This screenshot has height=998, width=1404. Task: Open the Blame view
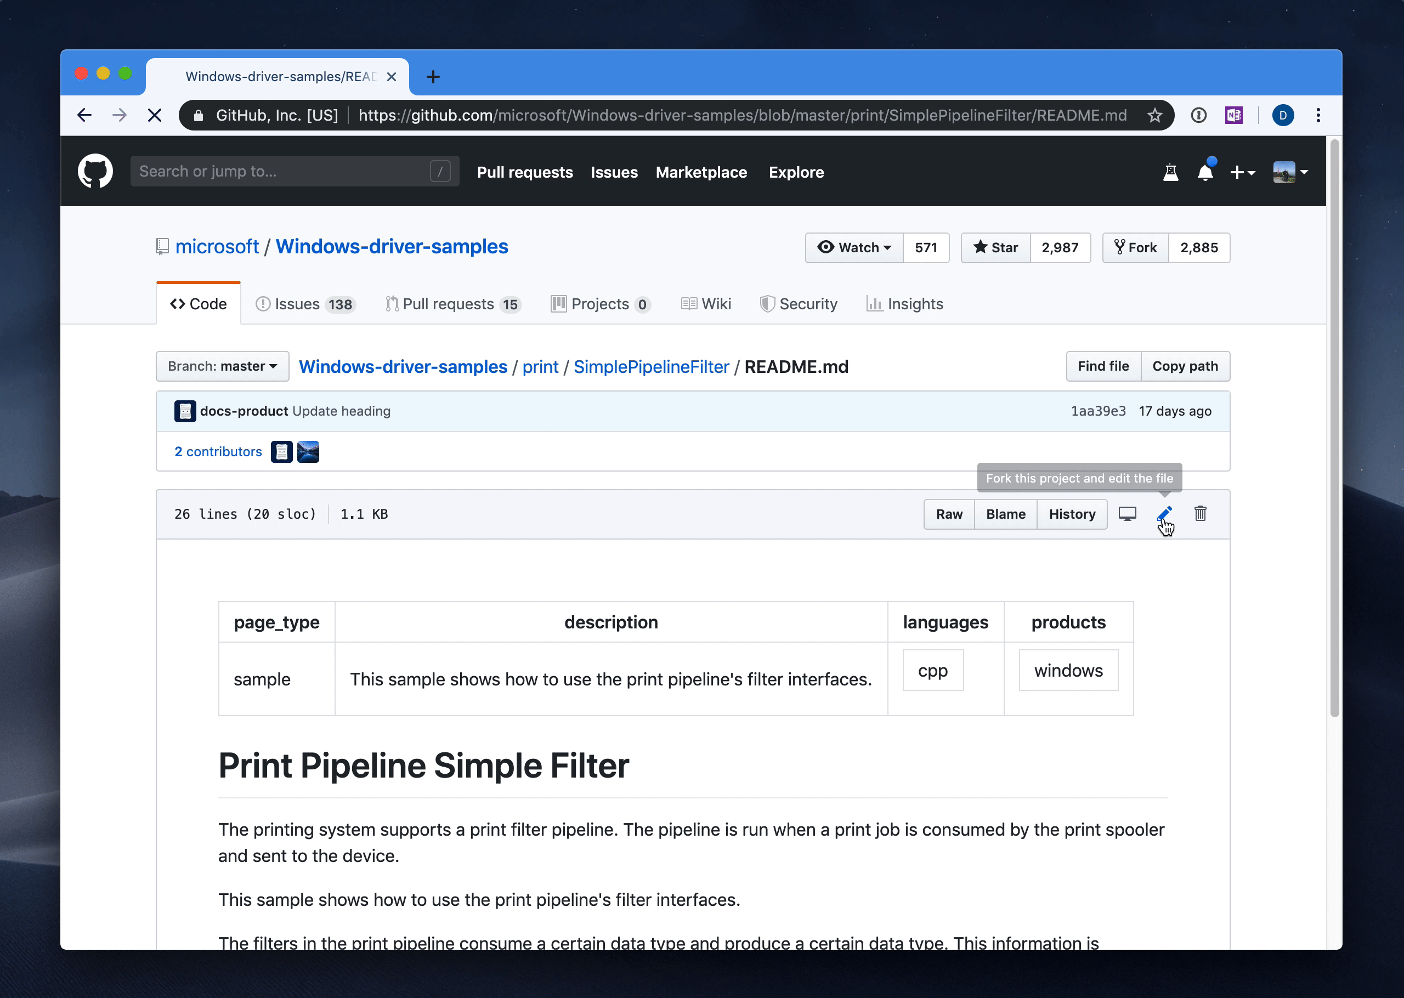tap(1006, 514)
